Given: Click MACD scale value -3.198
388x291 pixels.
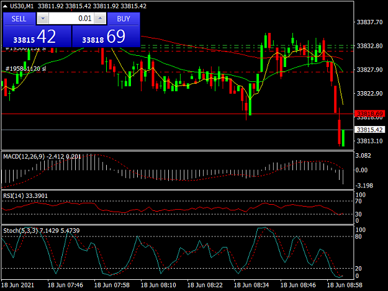Looking at the screenshot, I should [x=364, y=186].
